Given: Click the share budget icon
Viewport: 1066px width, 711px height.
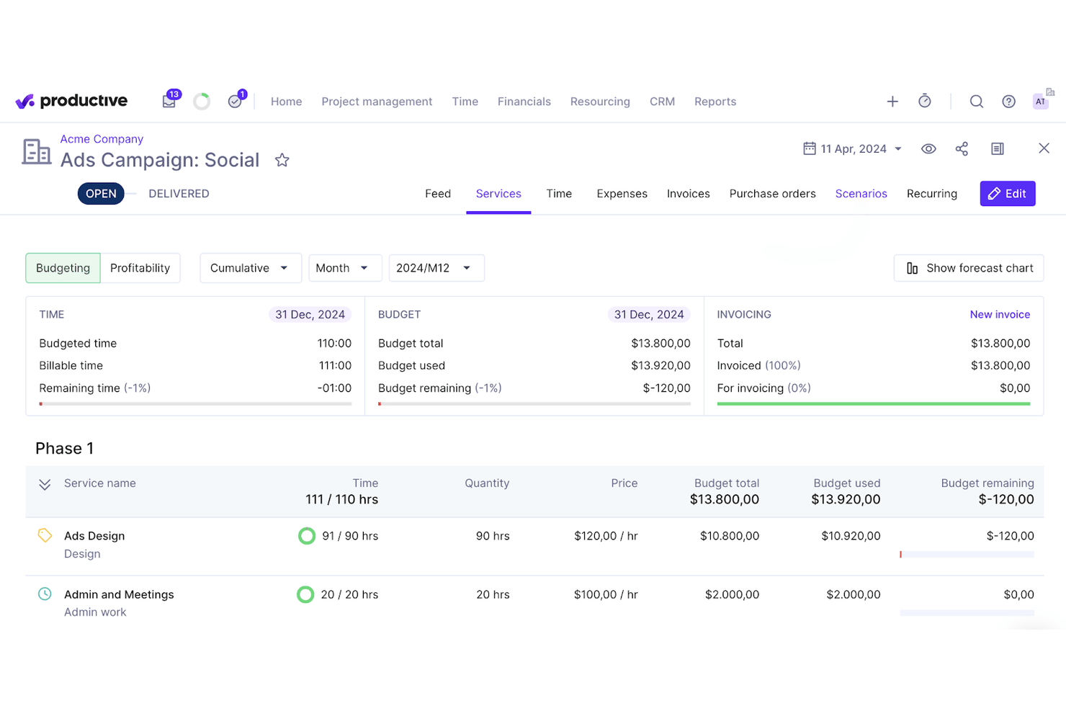Looking at the screenshot, I should pyautogui.click(x=962, y=148).
